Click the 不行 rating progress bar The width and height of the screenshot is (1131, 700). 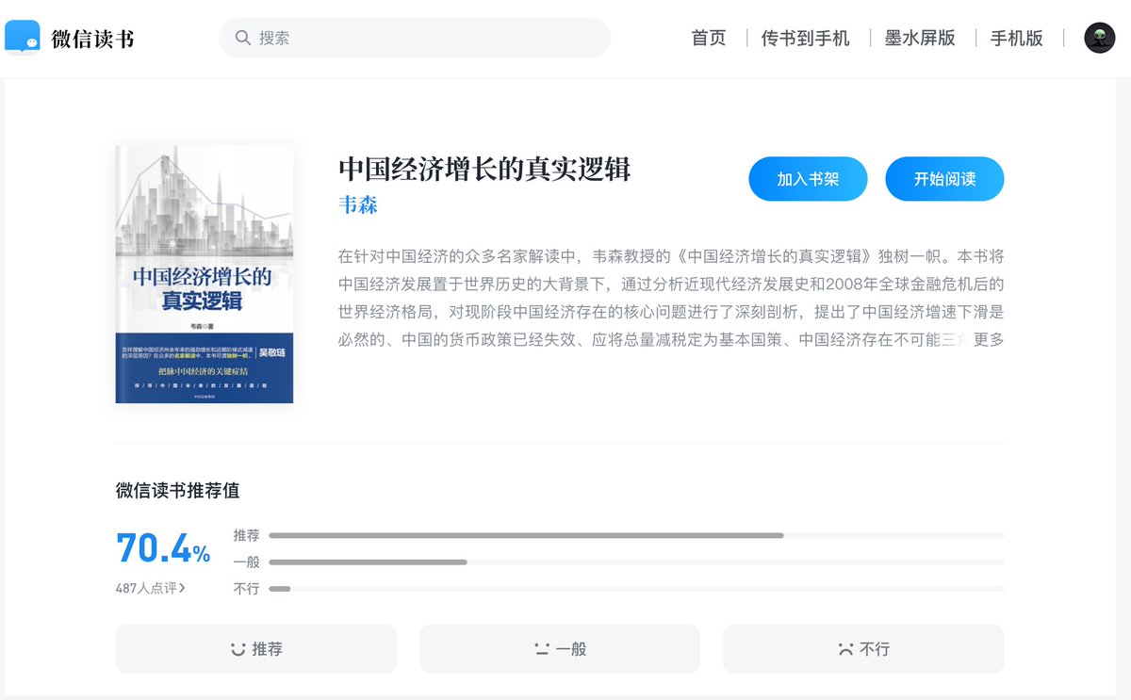[x=636, y=589]
